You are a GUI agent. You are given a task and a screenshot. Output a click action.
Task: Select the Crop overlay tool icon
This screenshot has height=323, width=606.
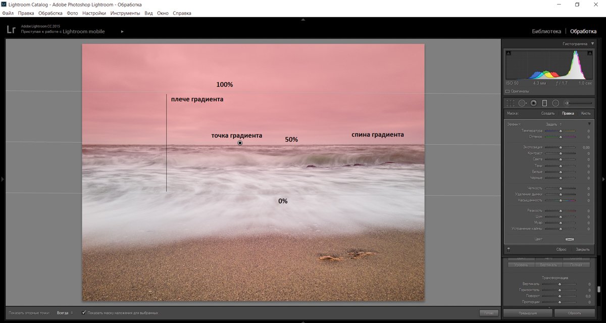click(511, 103)
